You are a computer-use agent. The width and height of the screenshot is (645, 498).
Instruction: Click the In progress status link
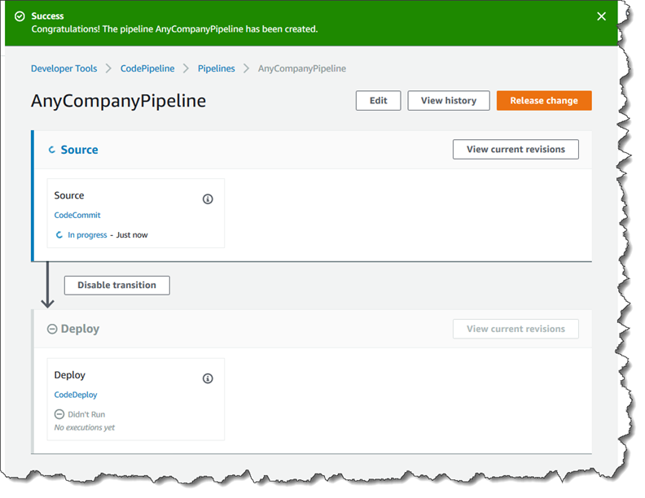[x=87, y=235]
